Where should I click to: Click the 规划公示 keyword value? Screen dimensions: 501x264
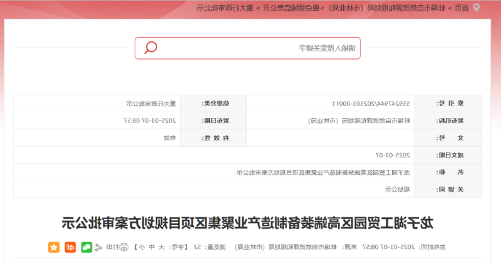pyautogui.click(x=398, y=189)
